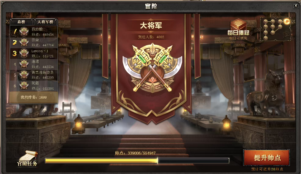Click the 提升帅点 button
Screen dimensions: 301x174
267,158
